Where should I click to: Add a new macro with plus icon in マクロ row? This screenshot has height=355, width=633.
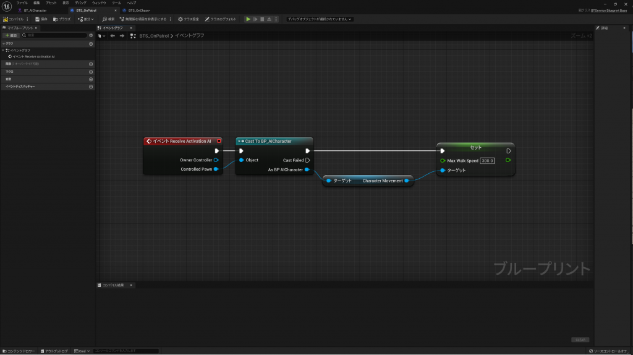pyautogui.click(x=91, y=72)
